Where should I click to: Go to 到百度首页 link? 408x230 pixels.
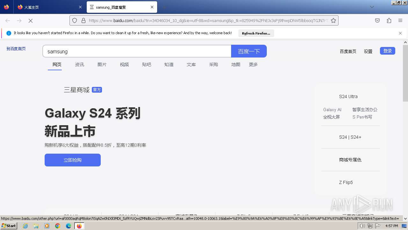click(x=16, y=49)
